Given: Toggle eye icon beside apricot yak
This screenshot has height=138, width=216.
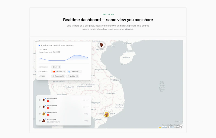Looking at the screenshot, I should 39,121.
